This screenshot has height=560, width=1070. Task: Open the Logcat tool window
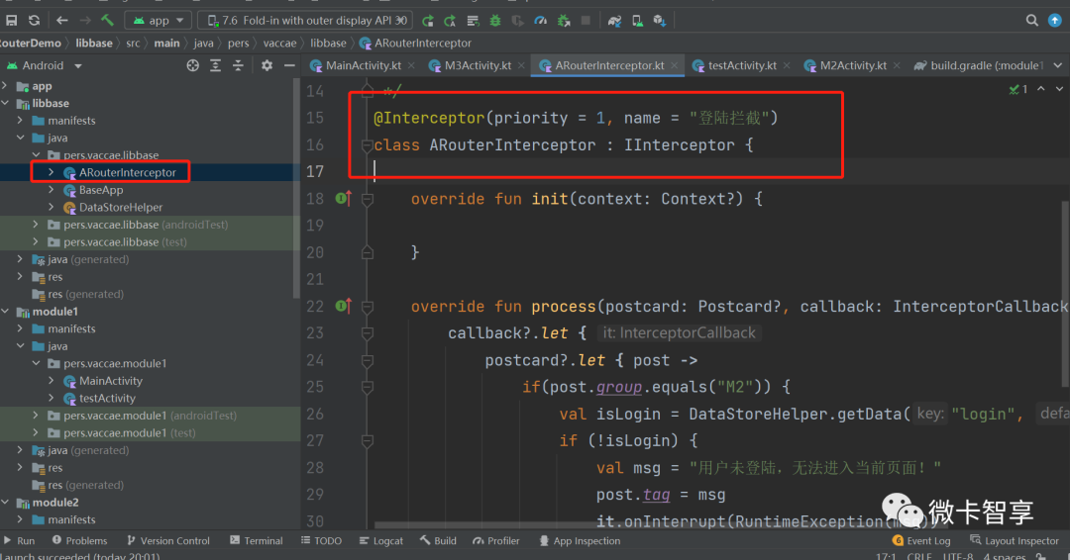coord(381,540)
